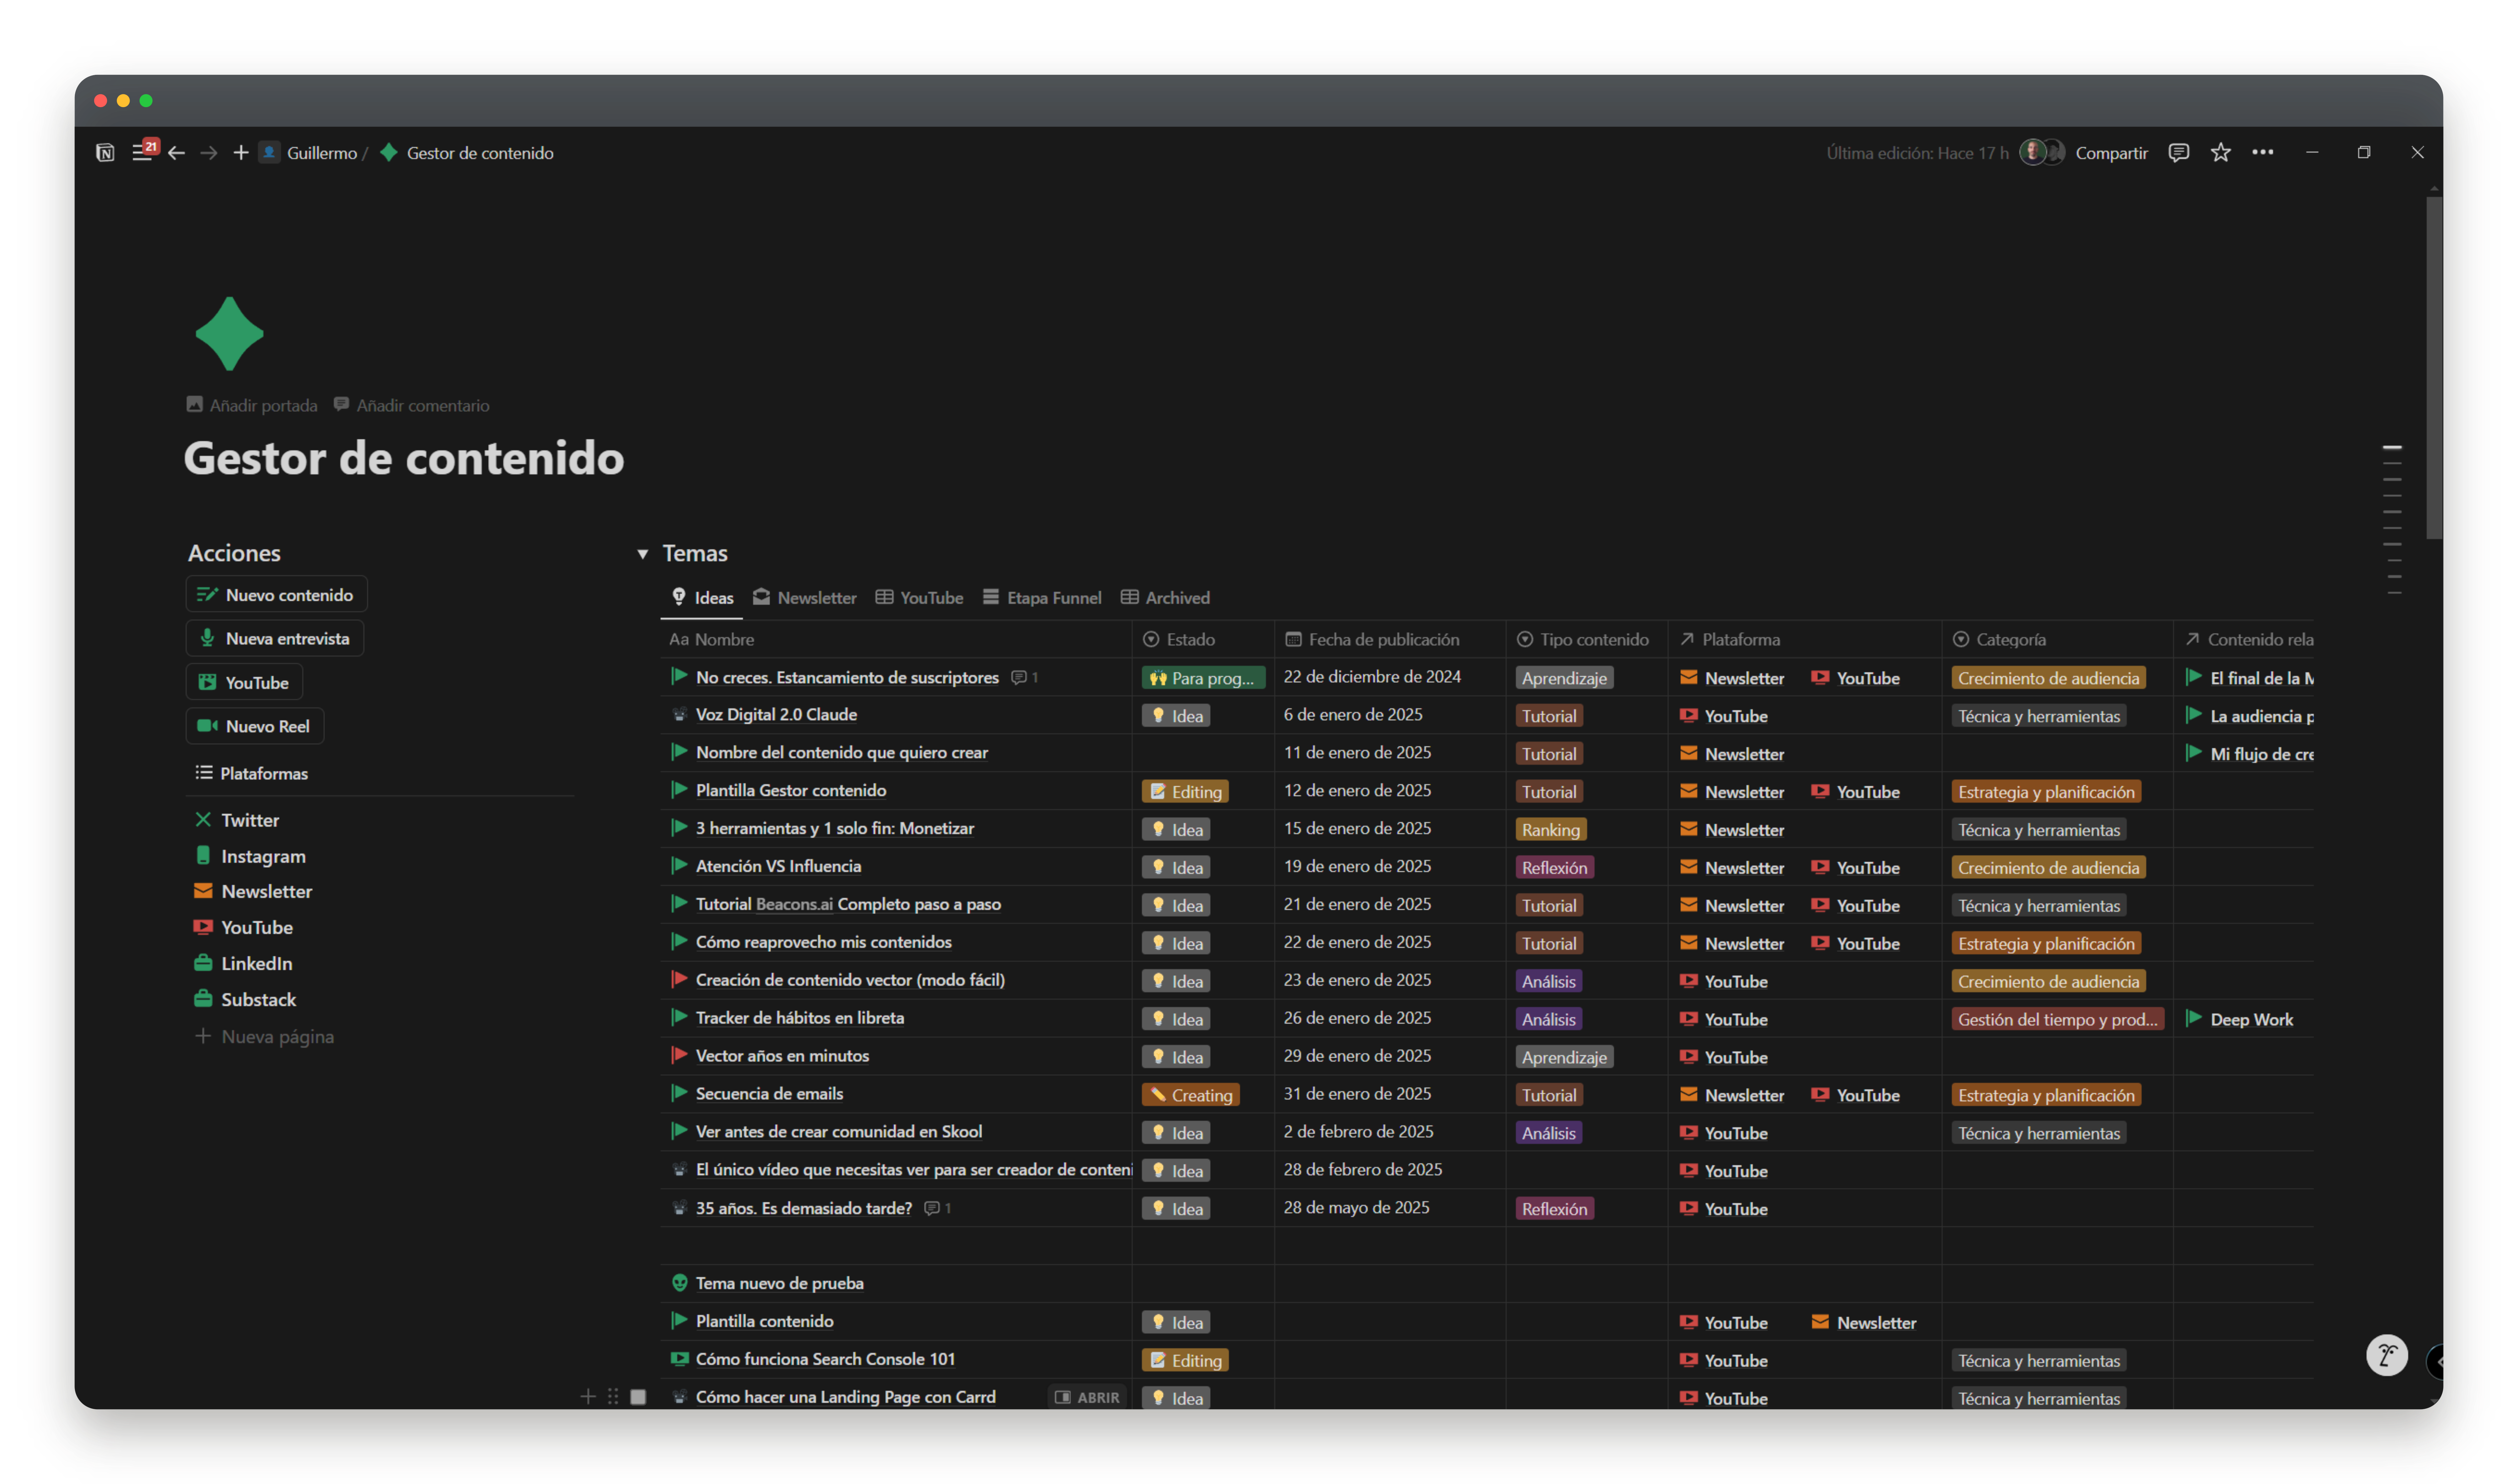Open Editing status of Plantilla Gestor contenido

pyautogui.click(x=1185, y=792)
